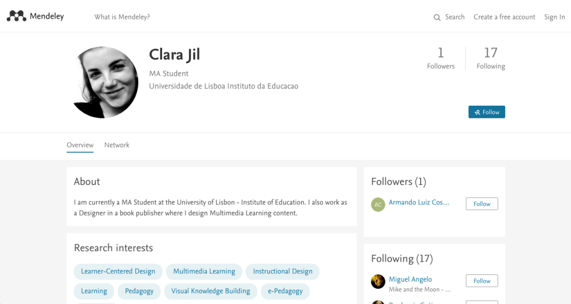Screen dimensions: 571x304
Task: View the 17 Following count
Action: click(491, 58)
